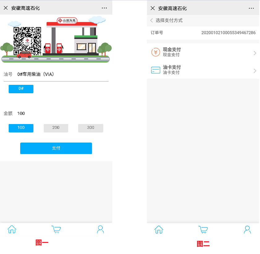The height and width of the screenshot is (254, 260).
Task: Select the 0# fuel type button
Action: [21, 89]
